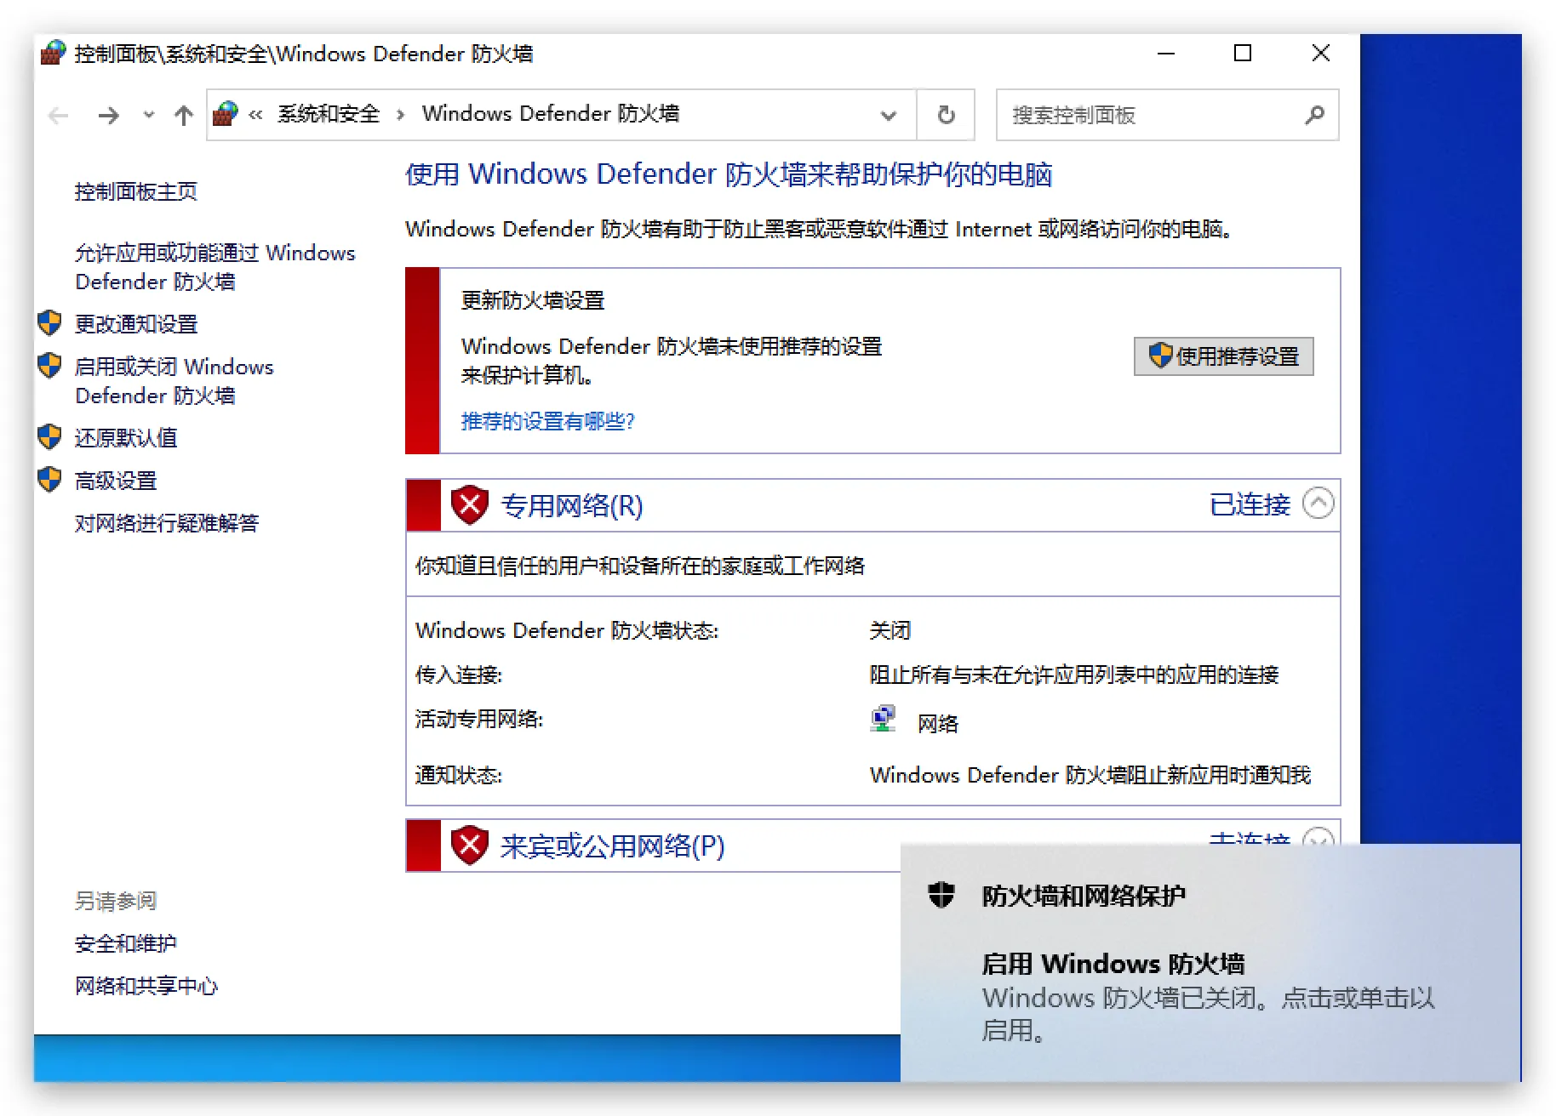This screenshot has width=1556, height=1116.
Task: Open 控制面板主页 link
Action: point(136,191)
